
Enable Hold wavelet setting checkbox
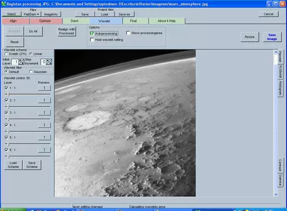tap(92, 40)
